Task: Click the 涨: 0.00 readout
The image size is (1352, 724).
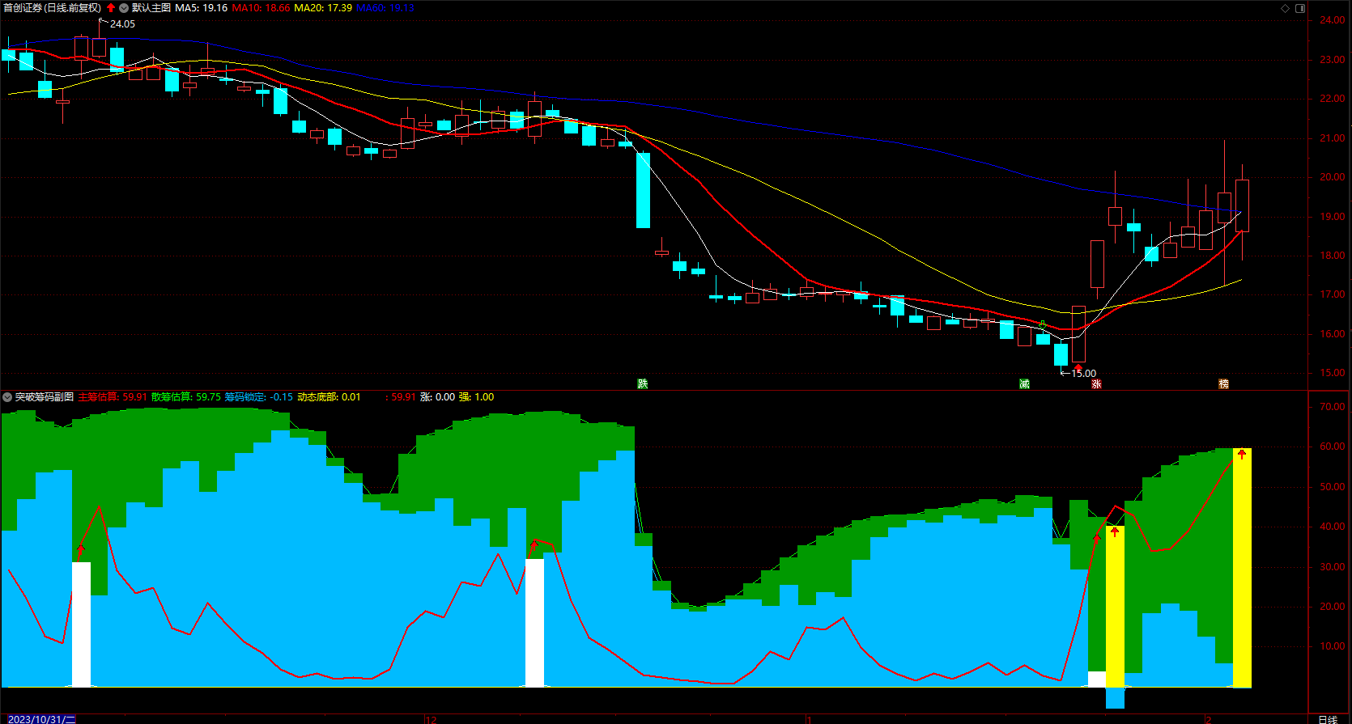Action: click(x=437, y=397)
